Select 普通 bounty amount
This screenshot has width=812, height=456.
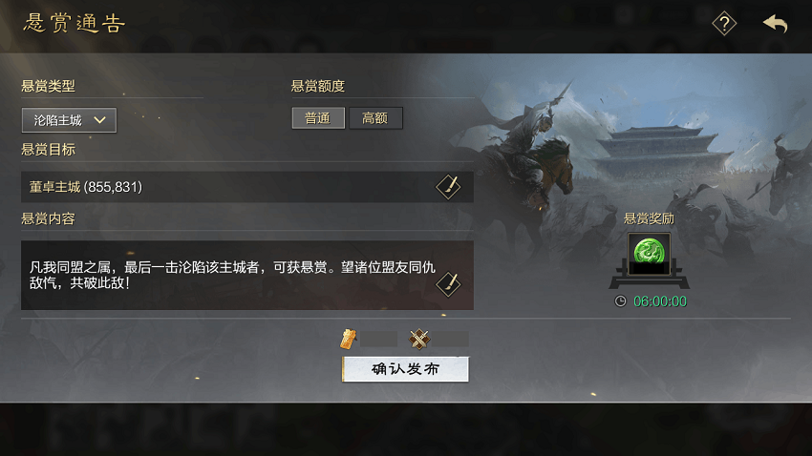(318, 118)
